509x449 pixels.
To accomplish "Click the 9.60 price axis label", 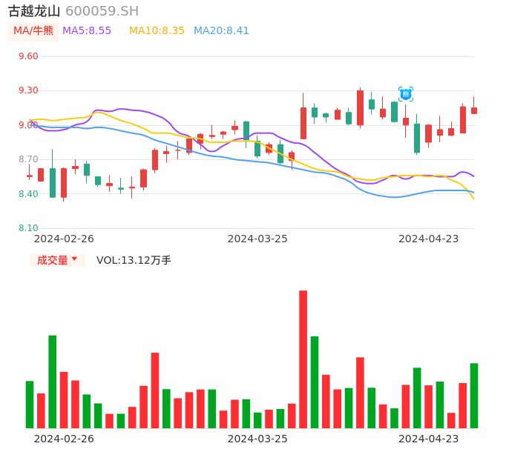I will tap(27, 56).
